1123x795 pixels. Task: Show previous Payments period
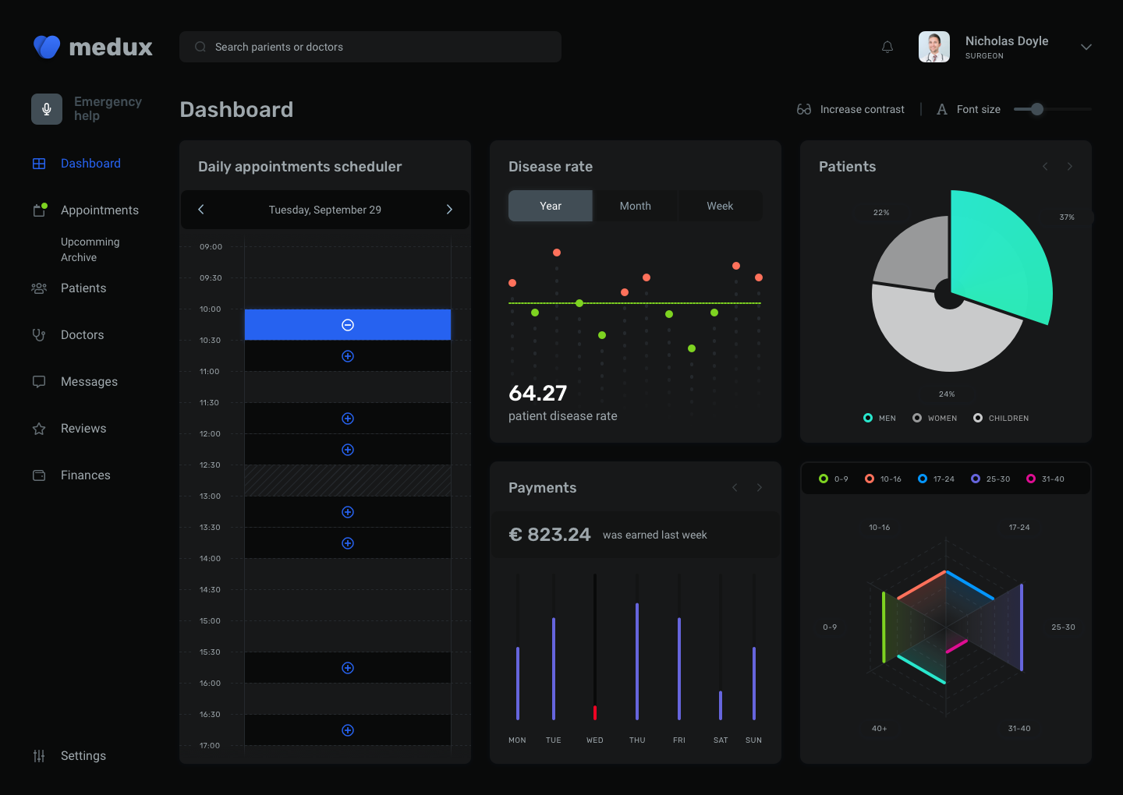(735, 488)
